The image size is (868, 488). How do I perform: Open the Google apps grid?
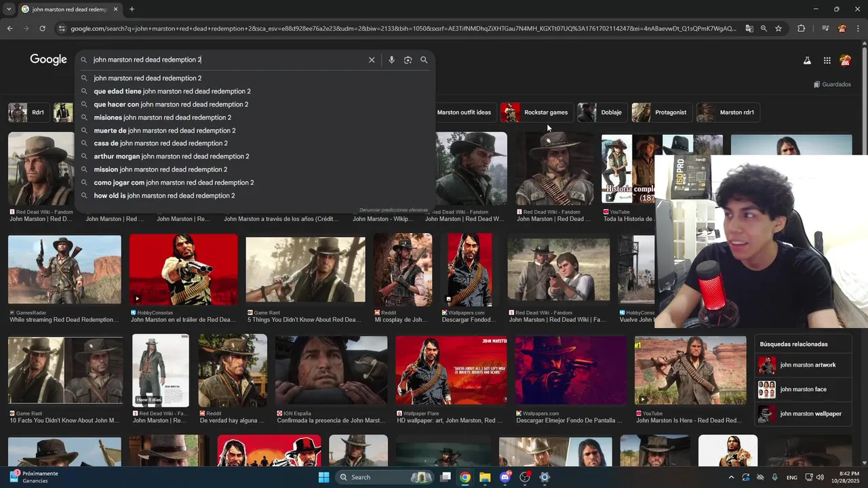pos(827,60)
